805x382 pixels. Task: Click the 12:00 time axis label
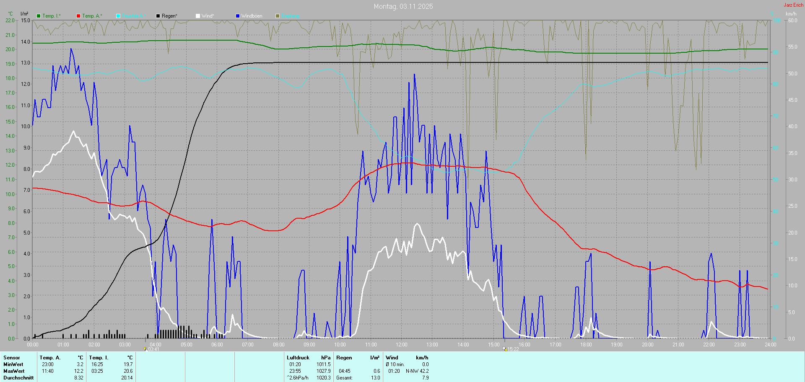pyautogui.click(x=401, y=345)
